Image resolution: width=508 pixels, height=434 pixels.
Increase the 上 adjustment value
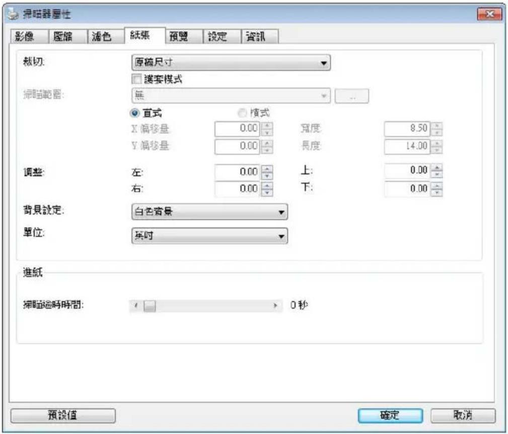[x=437, y=167]
